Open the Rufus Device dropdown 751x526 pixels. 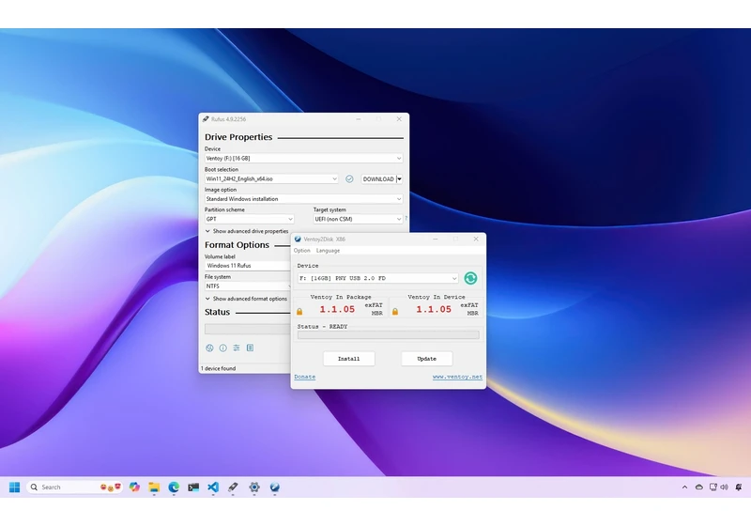(303, 158)
